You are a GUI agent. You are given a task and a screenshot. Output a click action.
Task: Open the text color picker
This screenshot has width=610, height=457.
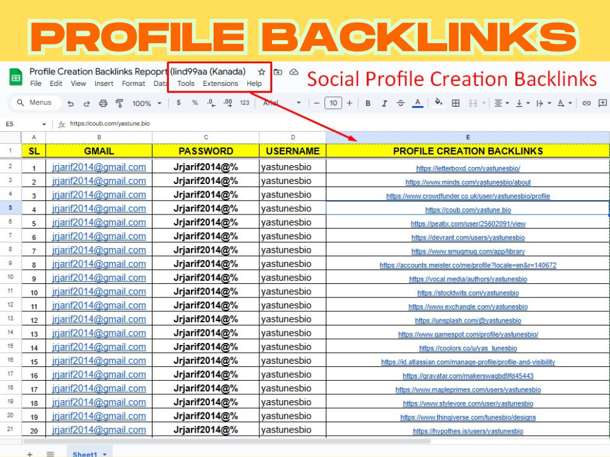point(418,102)
